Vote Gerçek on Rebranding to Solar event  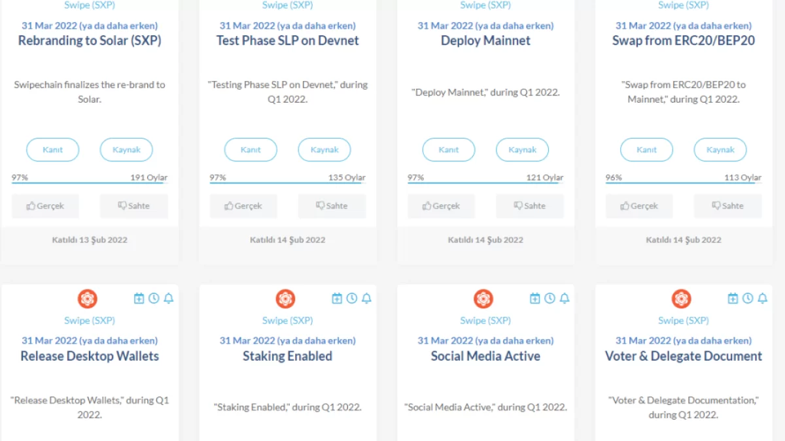coord(45,206)
